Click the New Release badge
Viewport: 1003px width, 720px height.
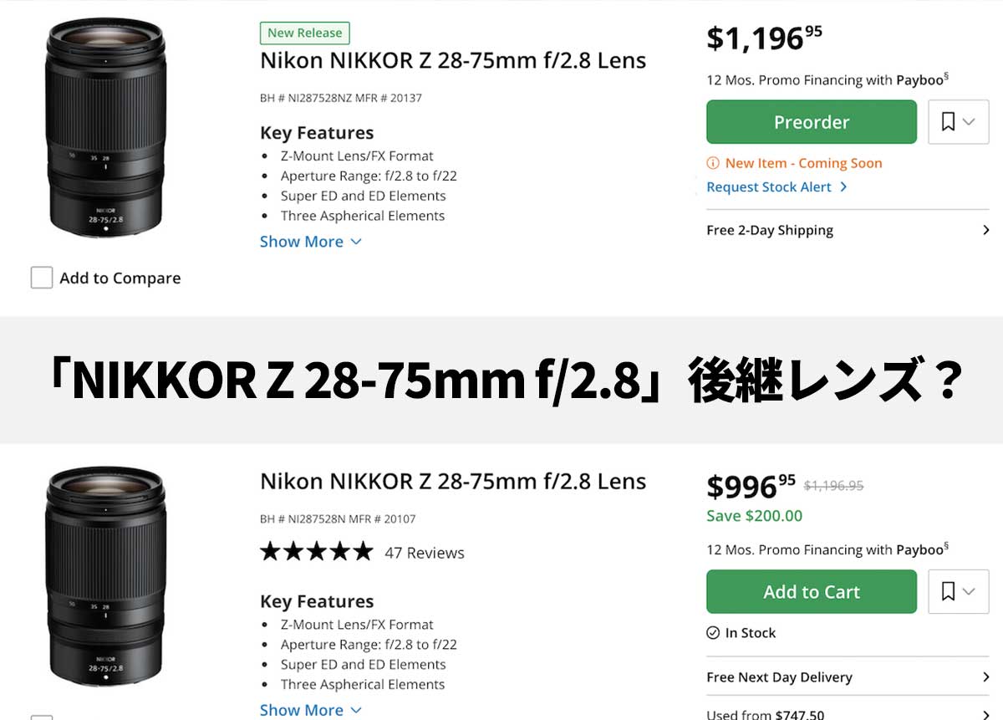305,33
